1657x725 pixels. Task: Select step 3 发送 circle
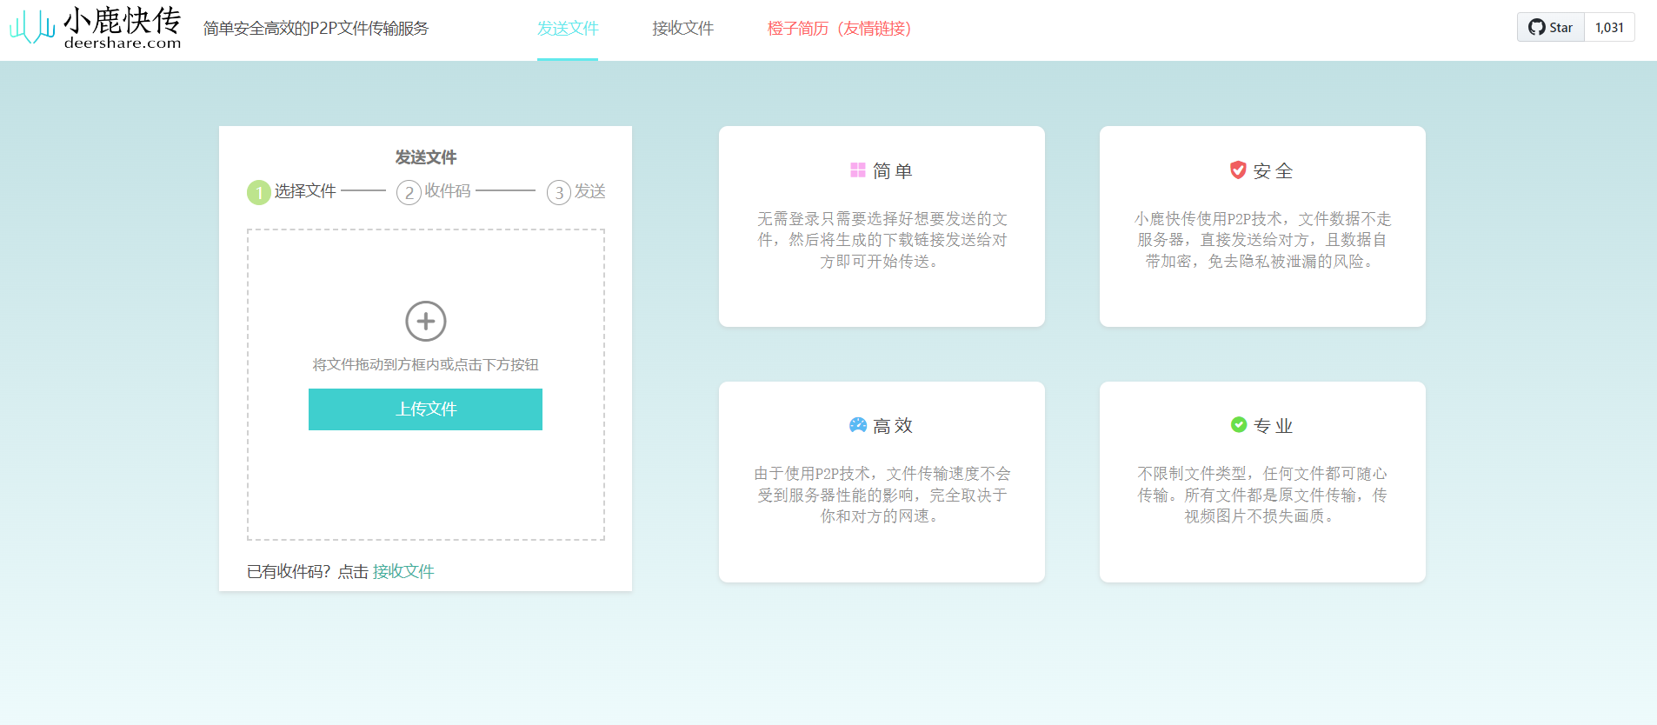pos(558,192)
